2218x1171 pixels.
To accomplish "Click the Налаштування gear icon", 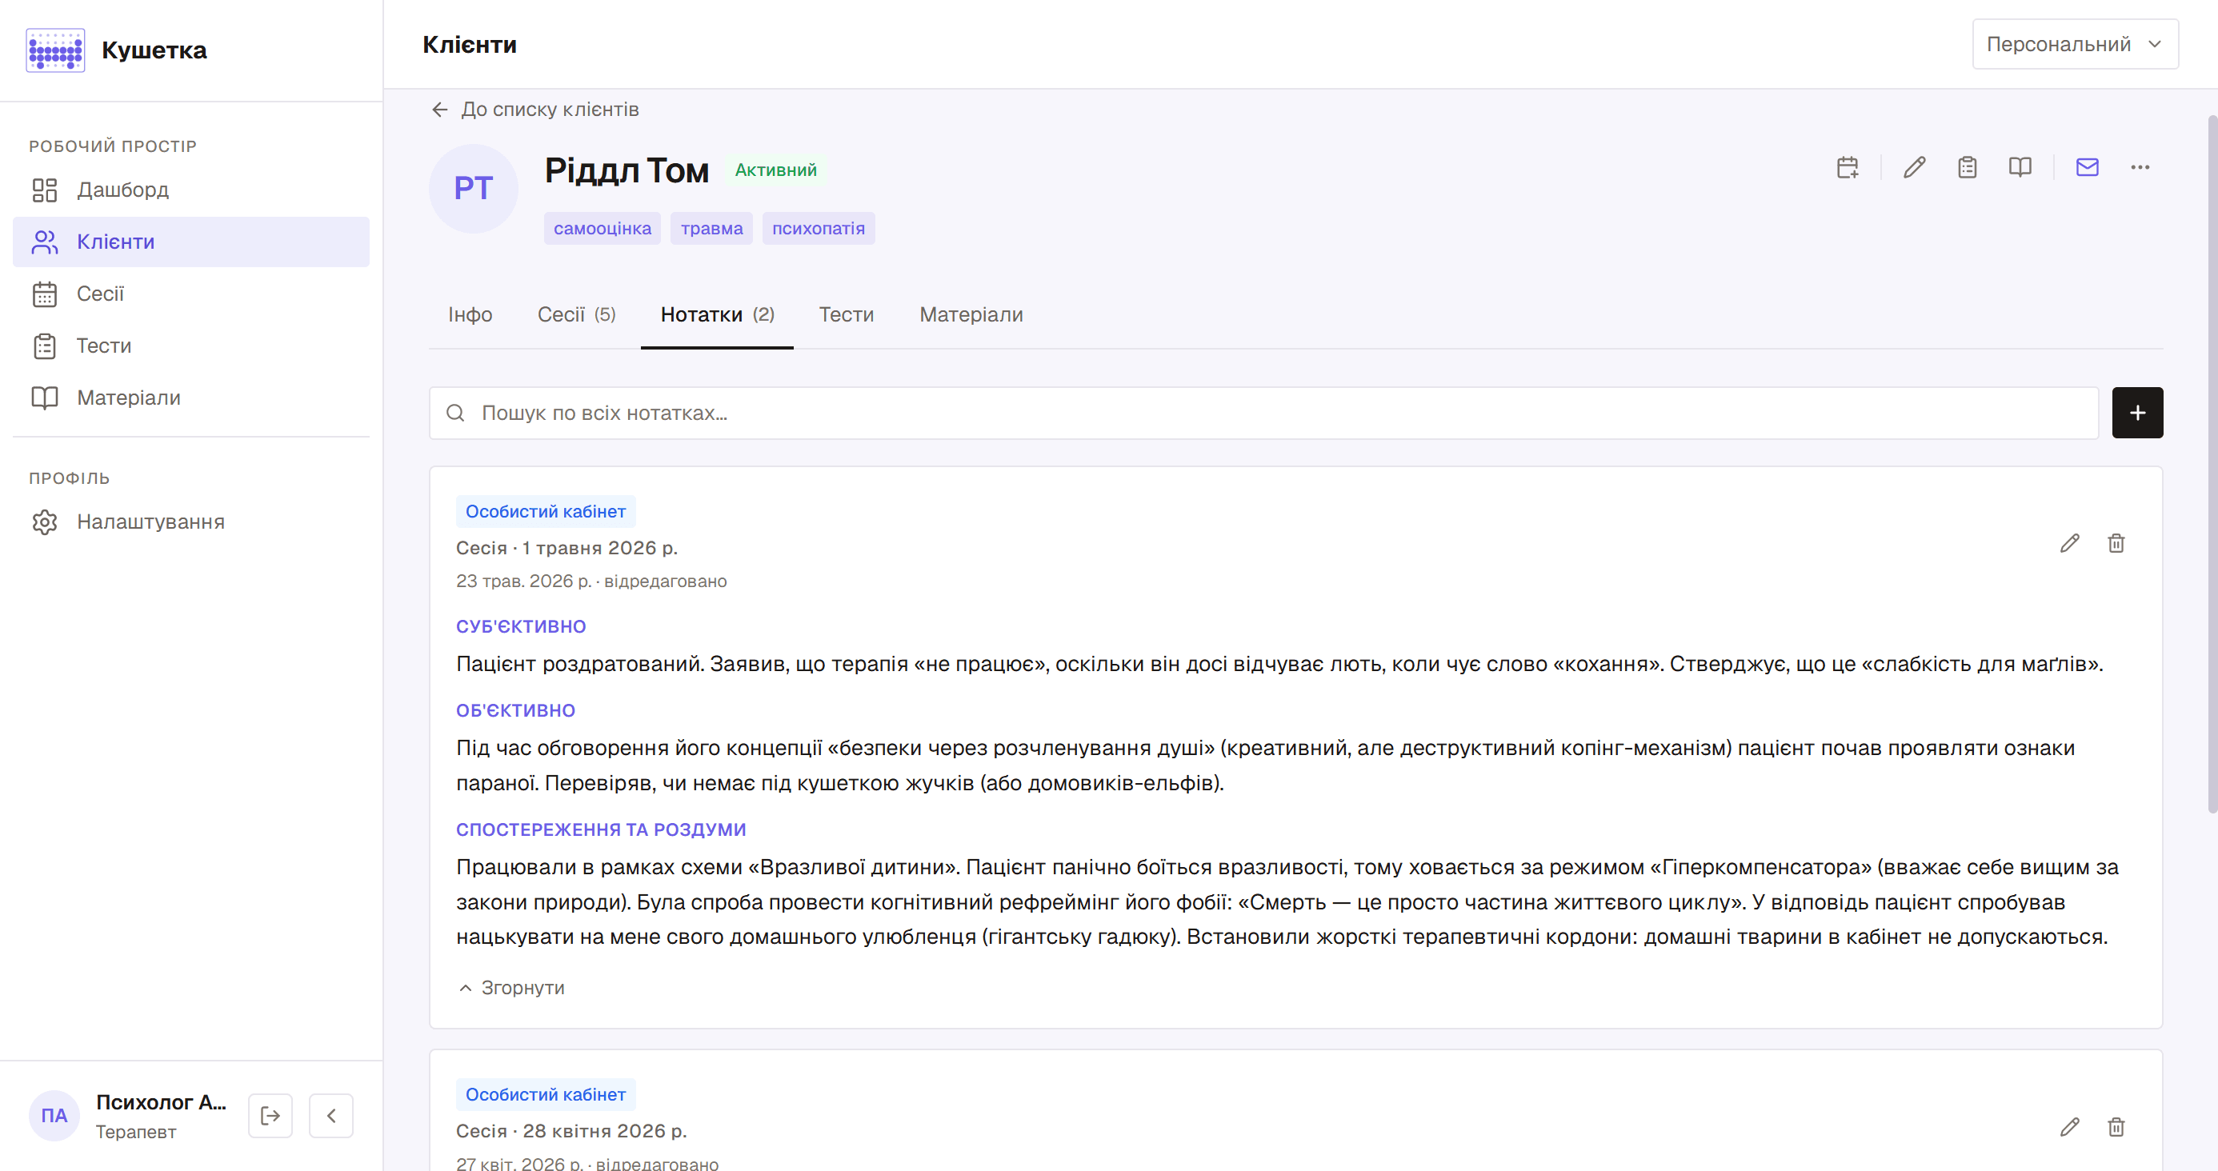I will (45, 522).
